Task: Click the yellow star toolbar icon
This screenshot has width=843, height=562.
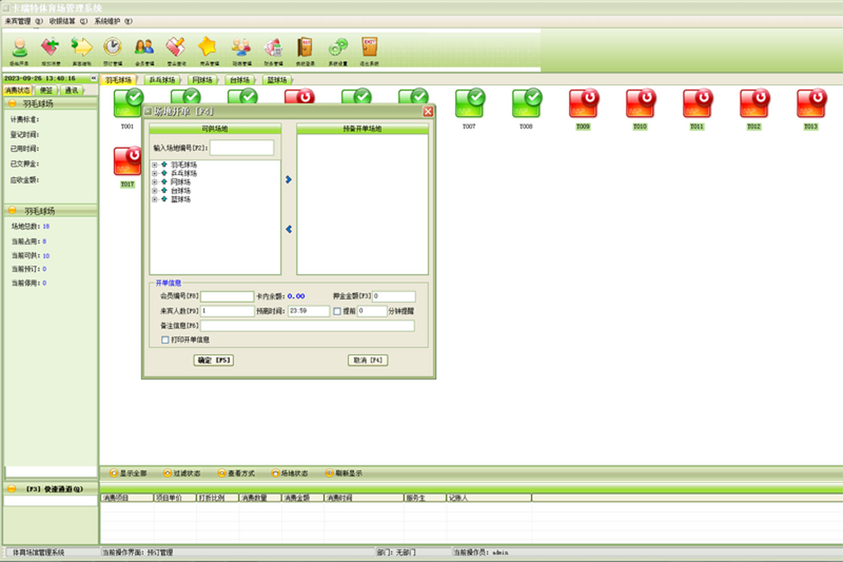Action: [x=207, y=48]
